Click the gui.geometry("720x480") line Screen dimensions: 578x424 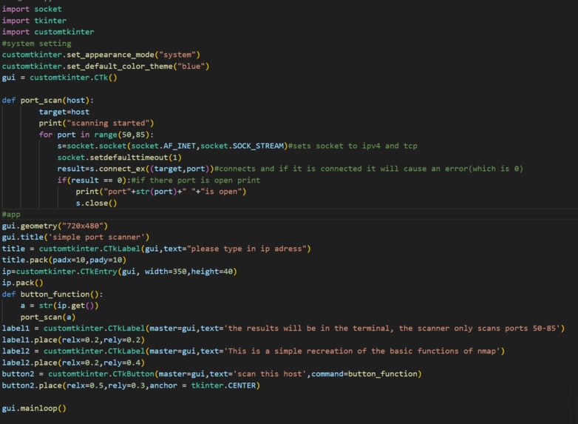point(55,226)
